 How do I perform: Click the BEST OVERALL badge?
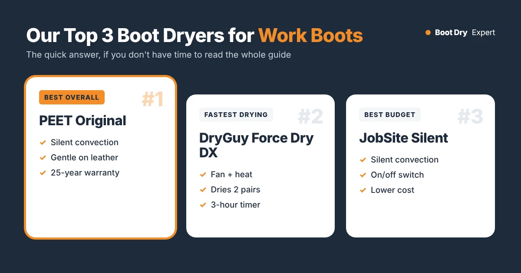(72, 97)
